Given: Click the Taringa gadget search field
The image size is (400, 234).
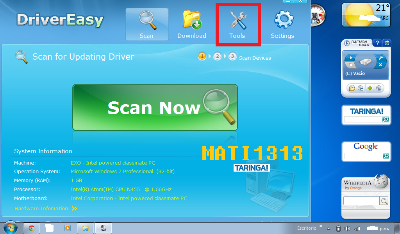Looking at the screenshot, I should pos(363,119).
